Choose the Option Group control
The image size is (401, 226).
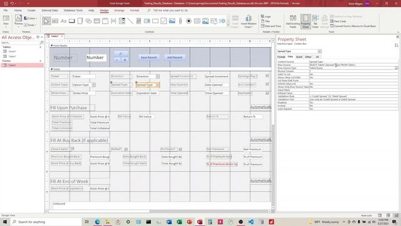105,21
